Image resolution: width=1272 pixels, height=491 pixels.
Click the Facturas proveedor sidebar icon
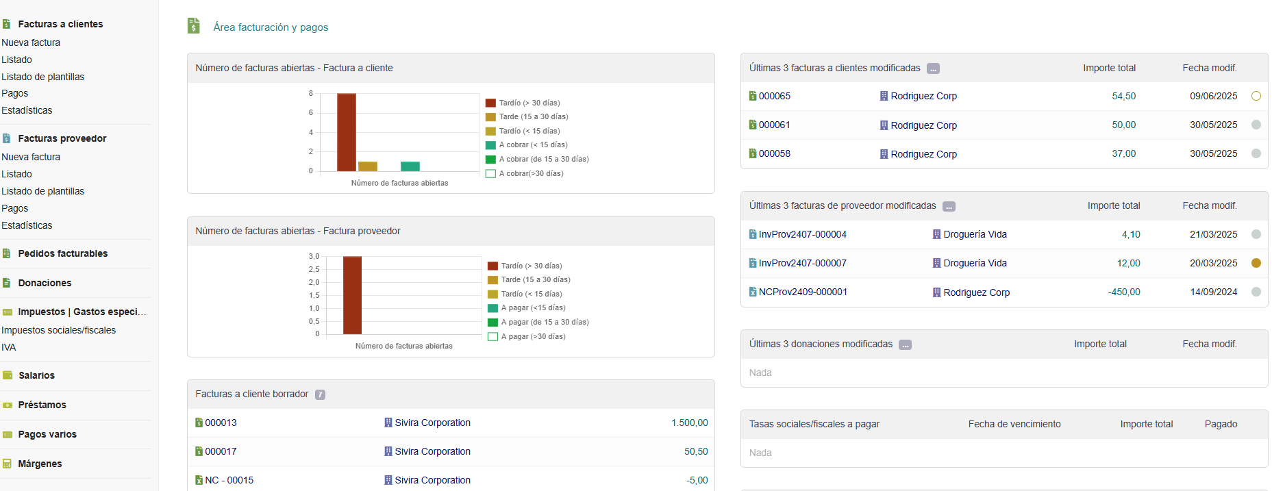(6, 138)
